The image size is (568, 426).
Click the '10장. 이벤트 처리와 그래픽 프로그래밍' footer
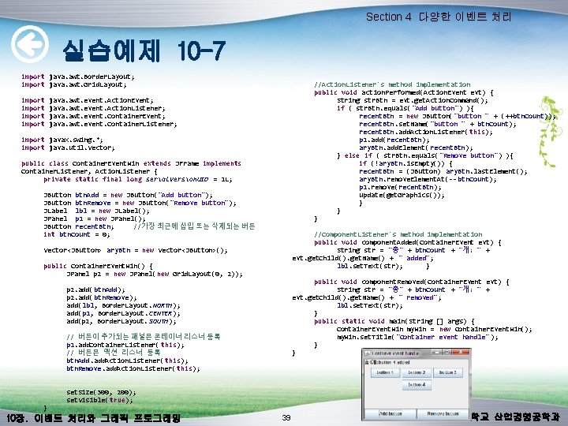(x=93, y=418)
